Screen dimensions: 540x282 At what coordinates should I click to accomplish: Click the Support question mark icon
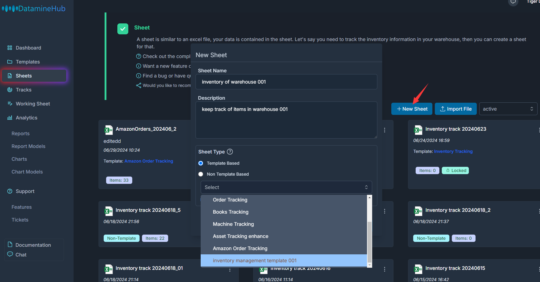10,191
